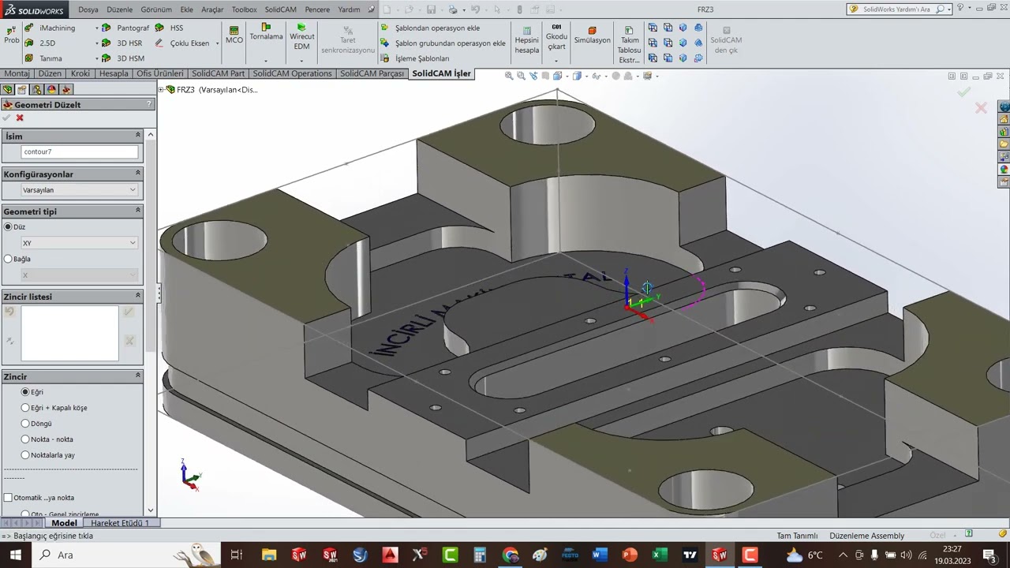Open the MCO tool
Viewport: 1010px width, 568px height.
(x=234, y=34)
